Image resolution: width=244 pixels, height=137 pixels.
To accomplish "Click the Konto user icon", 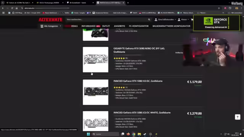I will (x=179, y=19).
